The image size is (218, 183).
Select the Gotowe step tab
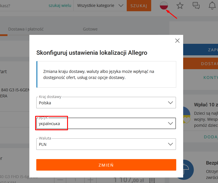point(90,29)
